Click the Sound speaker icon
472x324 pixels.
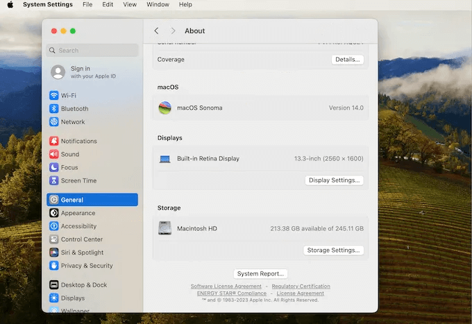(54, 155)
